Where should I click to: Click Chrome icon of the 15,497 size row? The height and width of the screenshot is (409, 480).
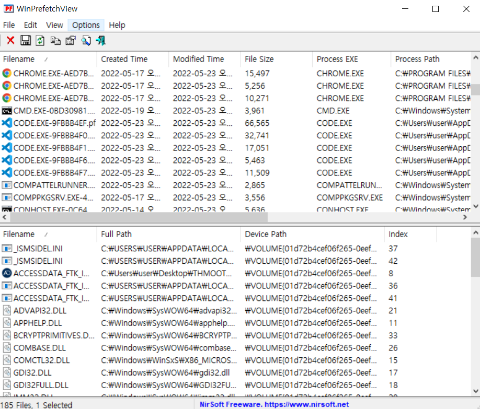(x=7, y=73)
